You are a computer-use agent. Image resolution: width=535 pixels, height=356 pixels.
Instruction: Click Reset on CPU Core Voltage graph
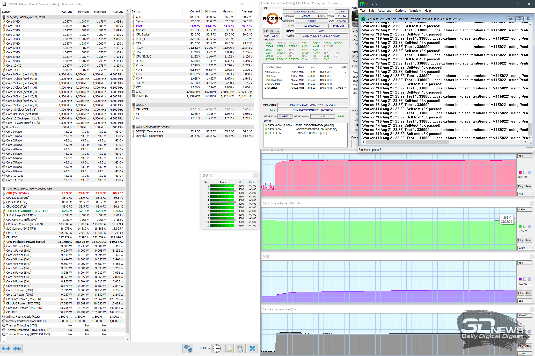[528, 240]
